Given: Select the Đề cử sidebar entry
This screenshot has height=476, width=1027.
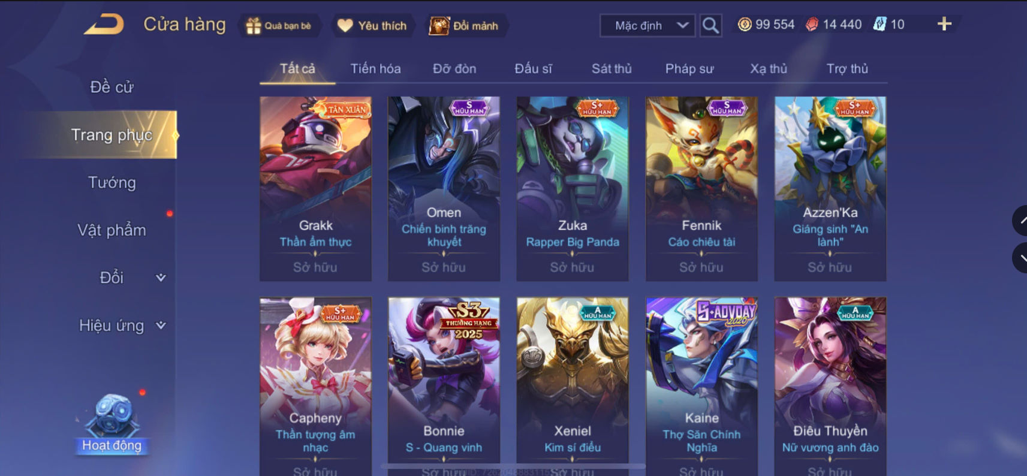Looking at the screenshot, I should pyautogui.click(x=112, y=87).
